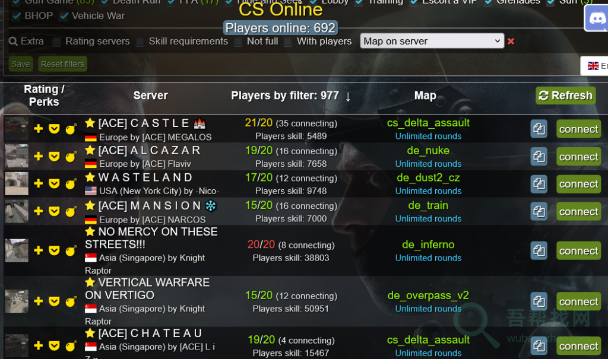
Task: Click the bomb perk icon for [ACE] M A N S I O N
Action: click(71, 211)
